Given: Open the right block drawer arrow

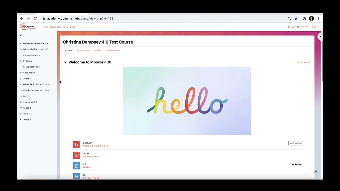Looking at the screenshot, I should tap(321, 36).
